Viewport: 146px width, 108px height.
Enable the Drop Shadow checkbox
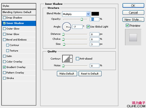[x=4, y=18]
